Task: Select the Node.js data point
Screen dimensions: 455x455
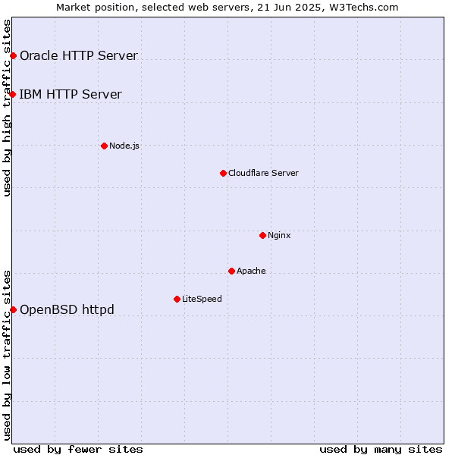Action: 104,146
